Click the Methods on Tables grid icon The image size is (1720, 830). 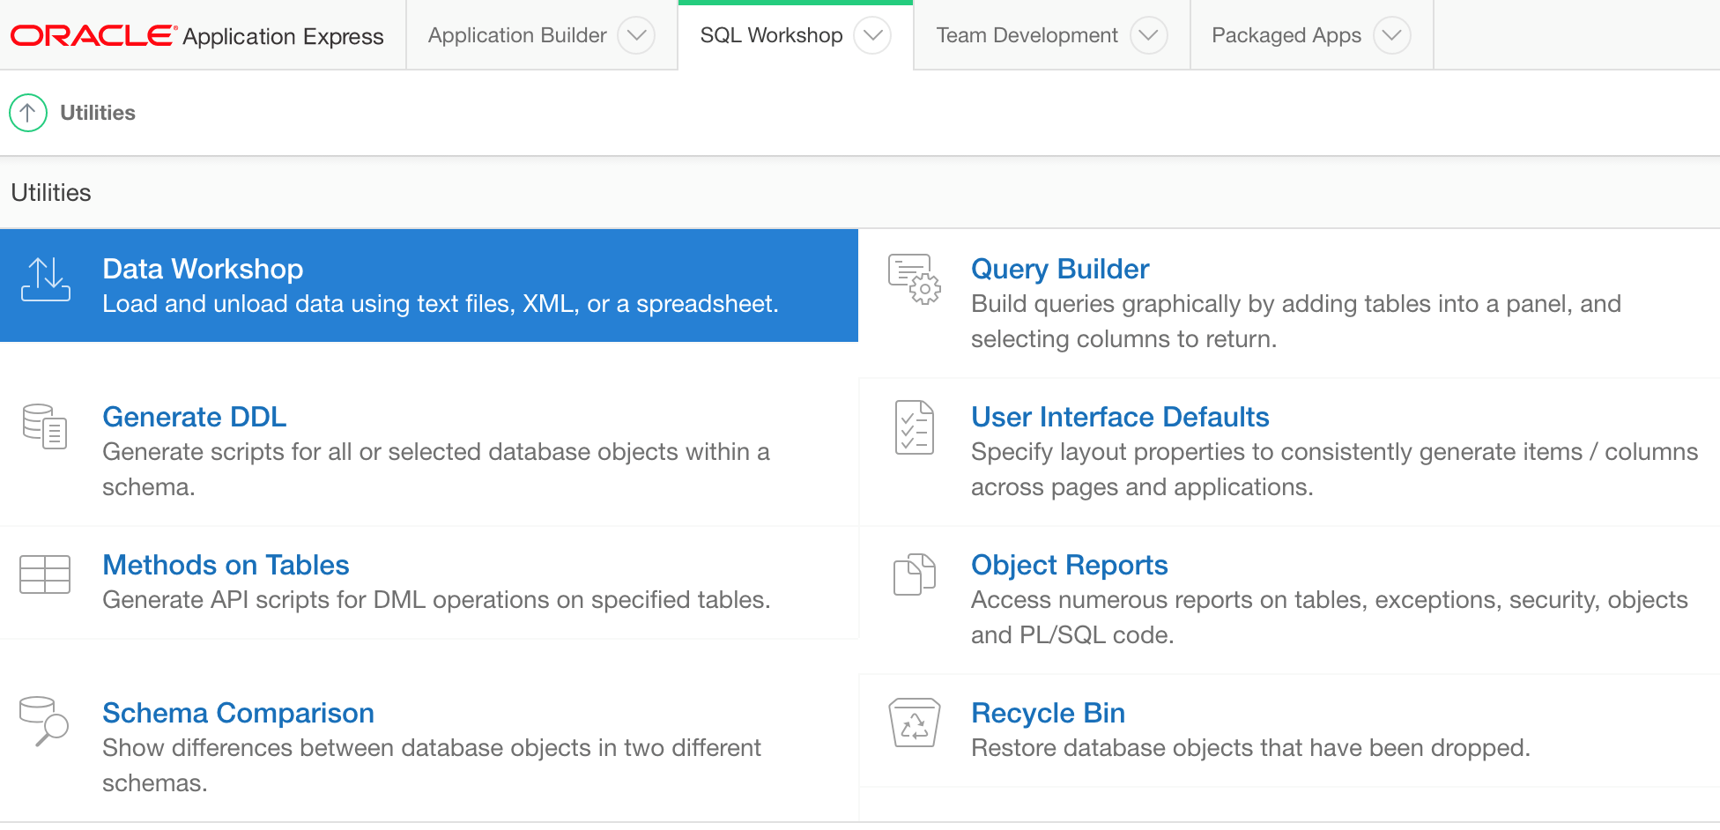tap(45, 574)
